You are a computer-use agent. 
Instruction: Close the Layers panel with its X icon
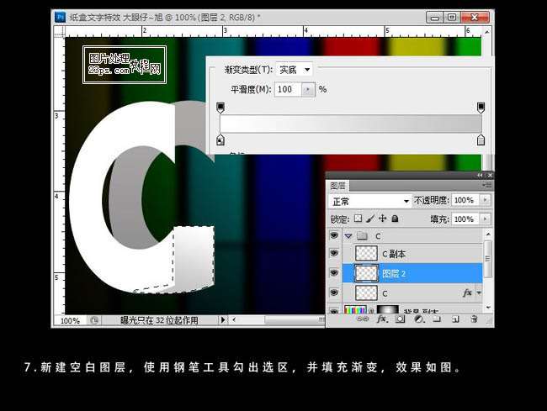490,175
